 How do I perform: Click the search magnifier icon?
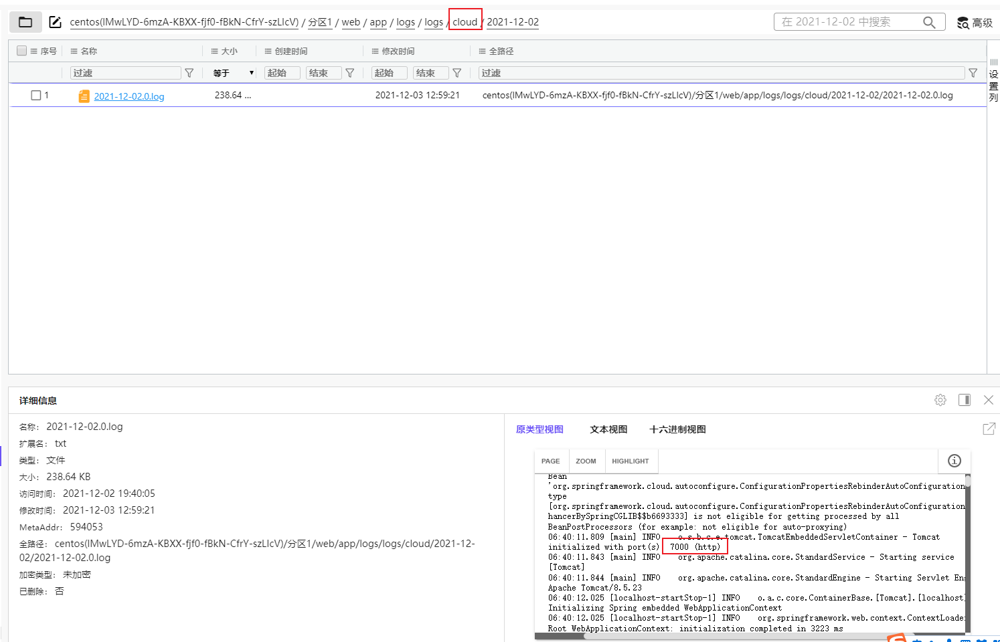tap(929, 22)
